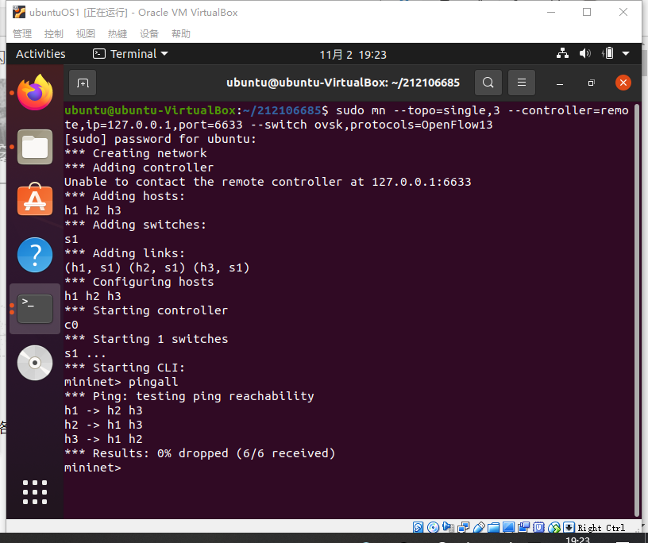This screenshot has height=543, width=648.
Task: Click the network icon in top bar
Action: click(562, 53)
